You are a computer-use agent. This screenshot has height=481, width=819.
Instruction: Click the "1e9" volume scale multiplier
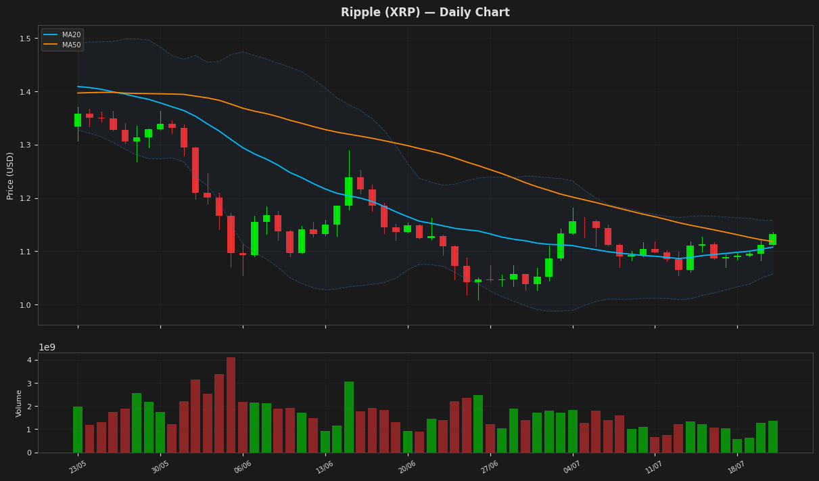pos(47,347)
